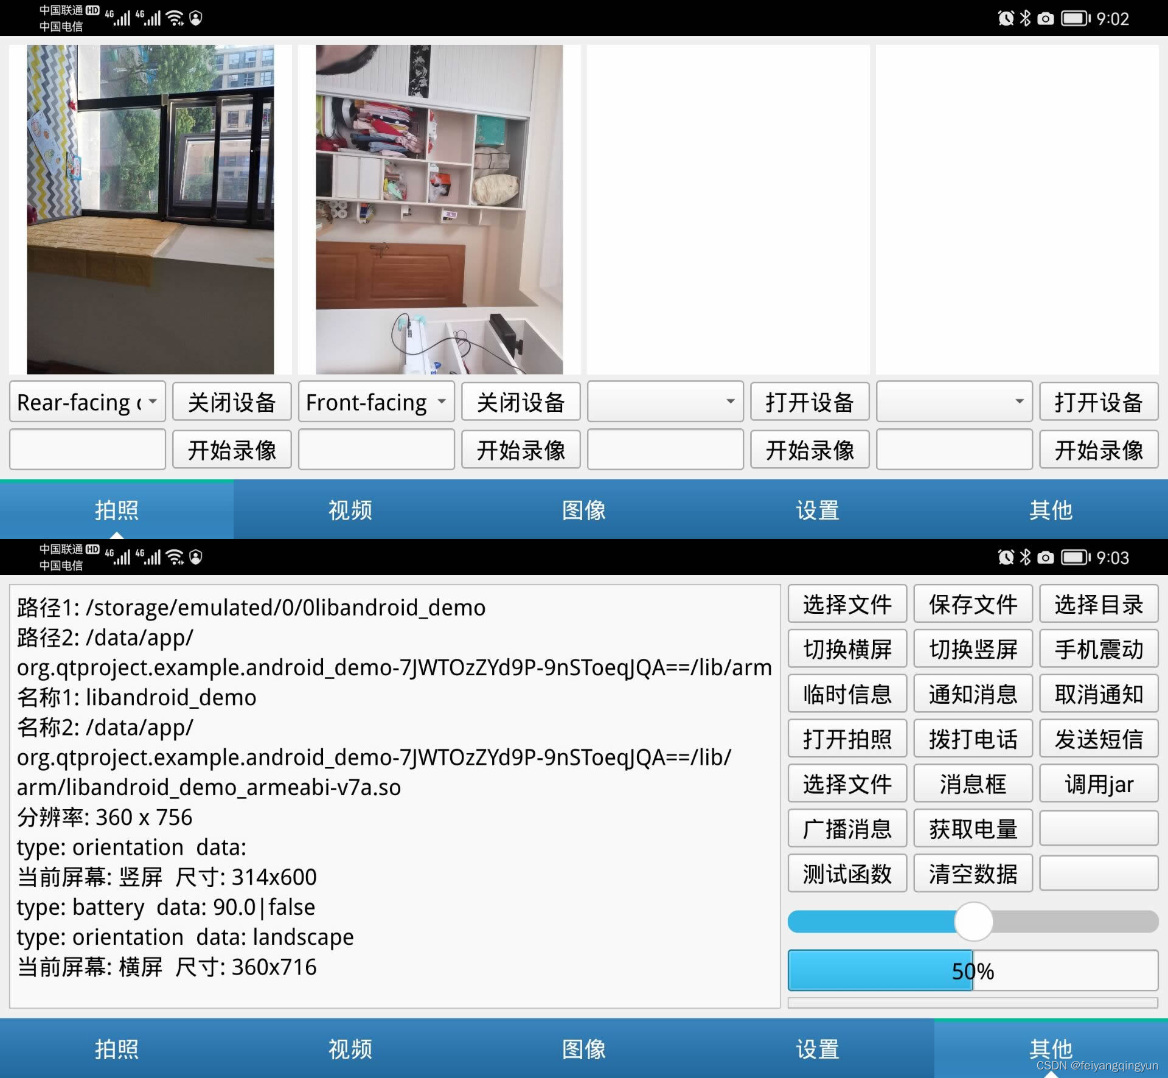Click the 测试函数 button
The height and width of the screenshot is (1078, 1168).
pyautogui.click(x=847, y=874)
